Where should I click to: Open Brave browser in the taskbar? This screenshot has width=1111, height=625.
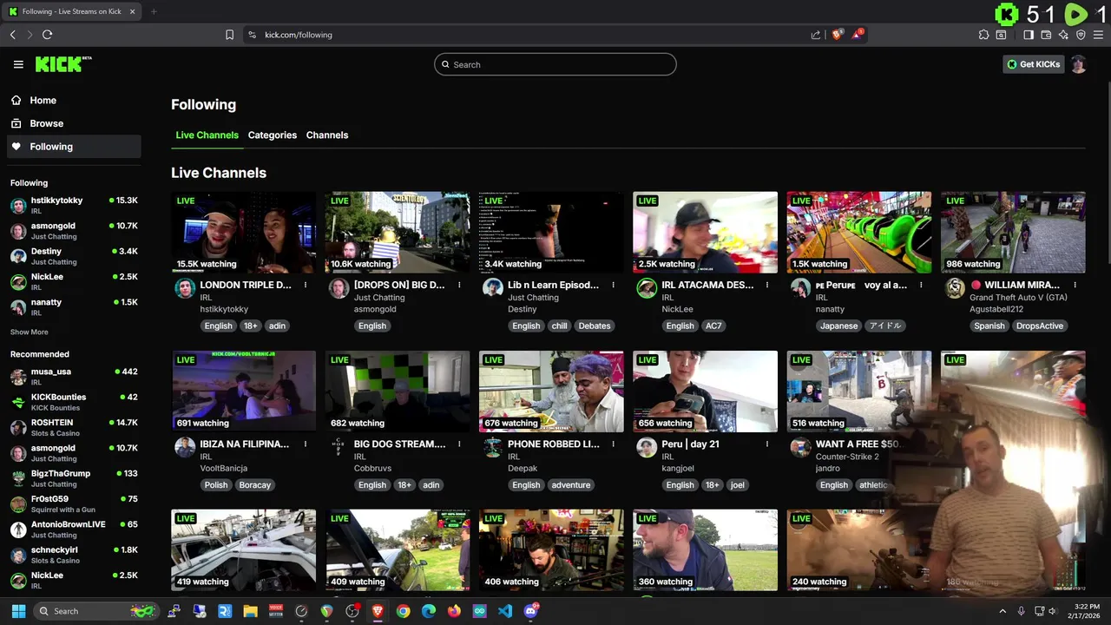[x=378, y=611]
